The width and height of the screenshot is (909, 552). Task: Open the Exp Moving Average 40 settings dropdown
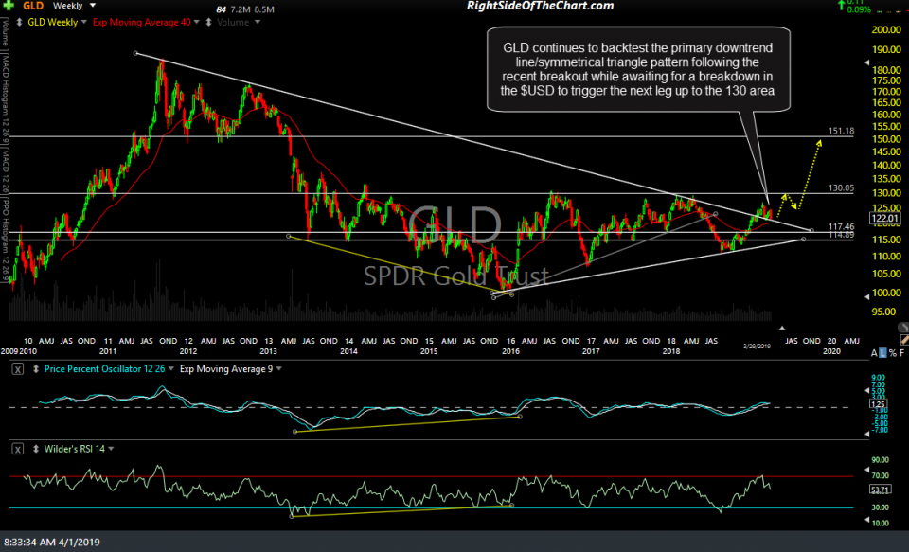tap(197, 22)
